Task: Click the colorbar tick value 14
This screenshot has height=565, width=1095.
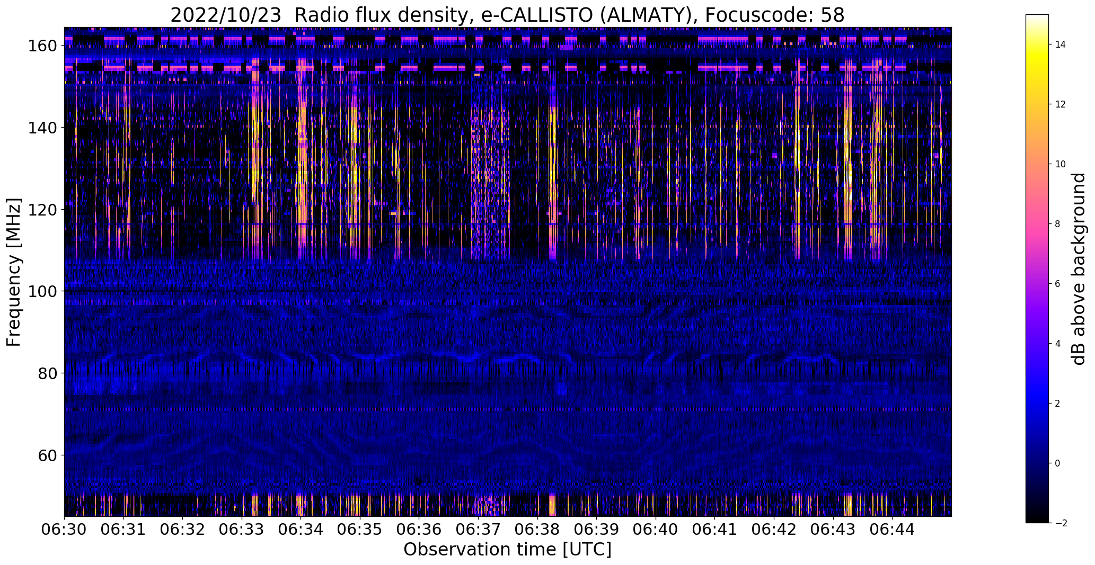Action: [x=1061, y=44]
